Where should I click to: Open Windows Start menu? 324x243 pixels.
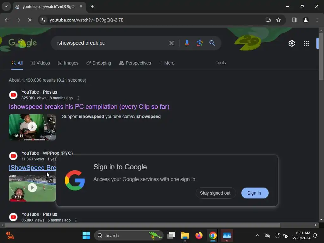(86, 235)
